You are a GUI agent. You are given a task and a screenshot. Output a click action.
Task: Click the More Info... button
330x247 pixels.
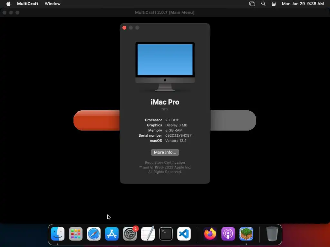tap(165, 152)
